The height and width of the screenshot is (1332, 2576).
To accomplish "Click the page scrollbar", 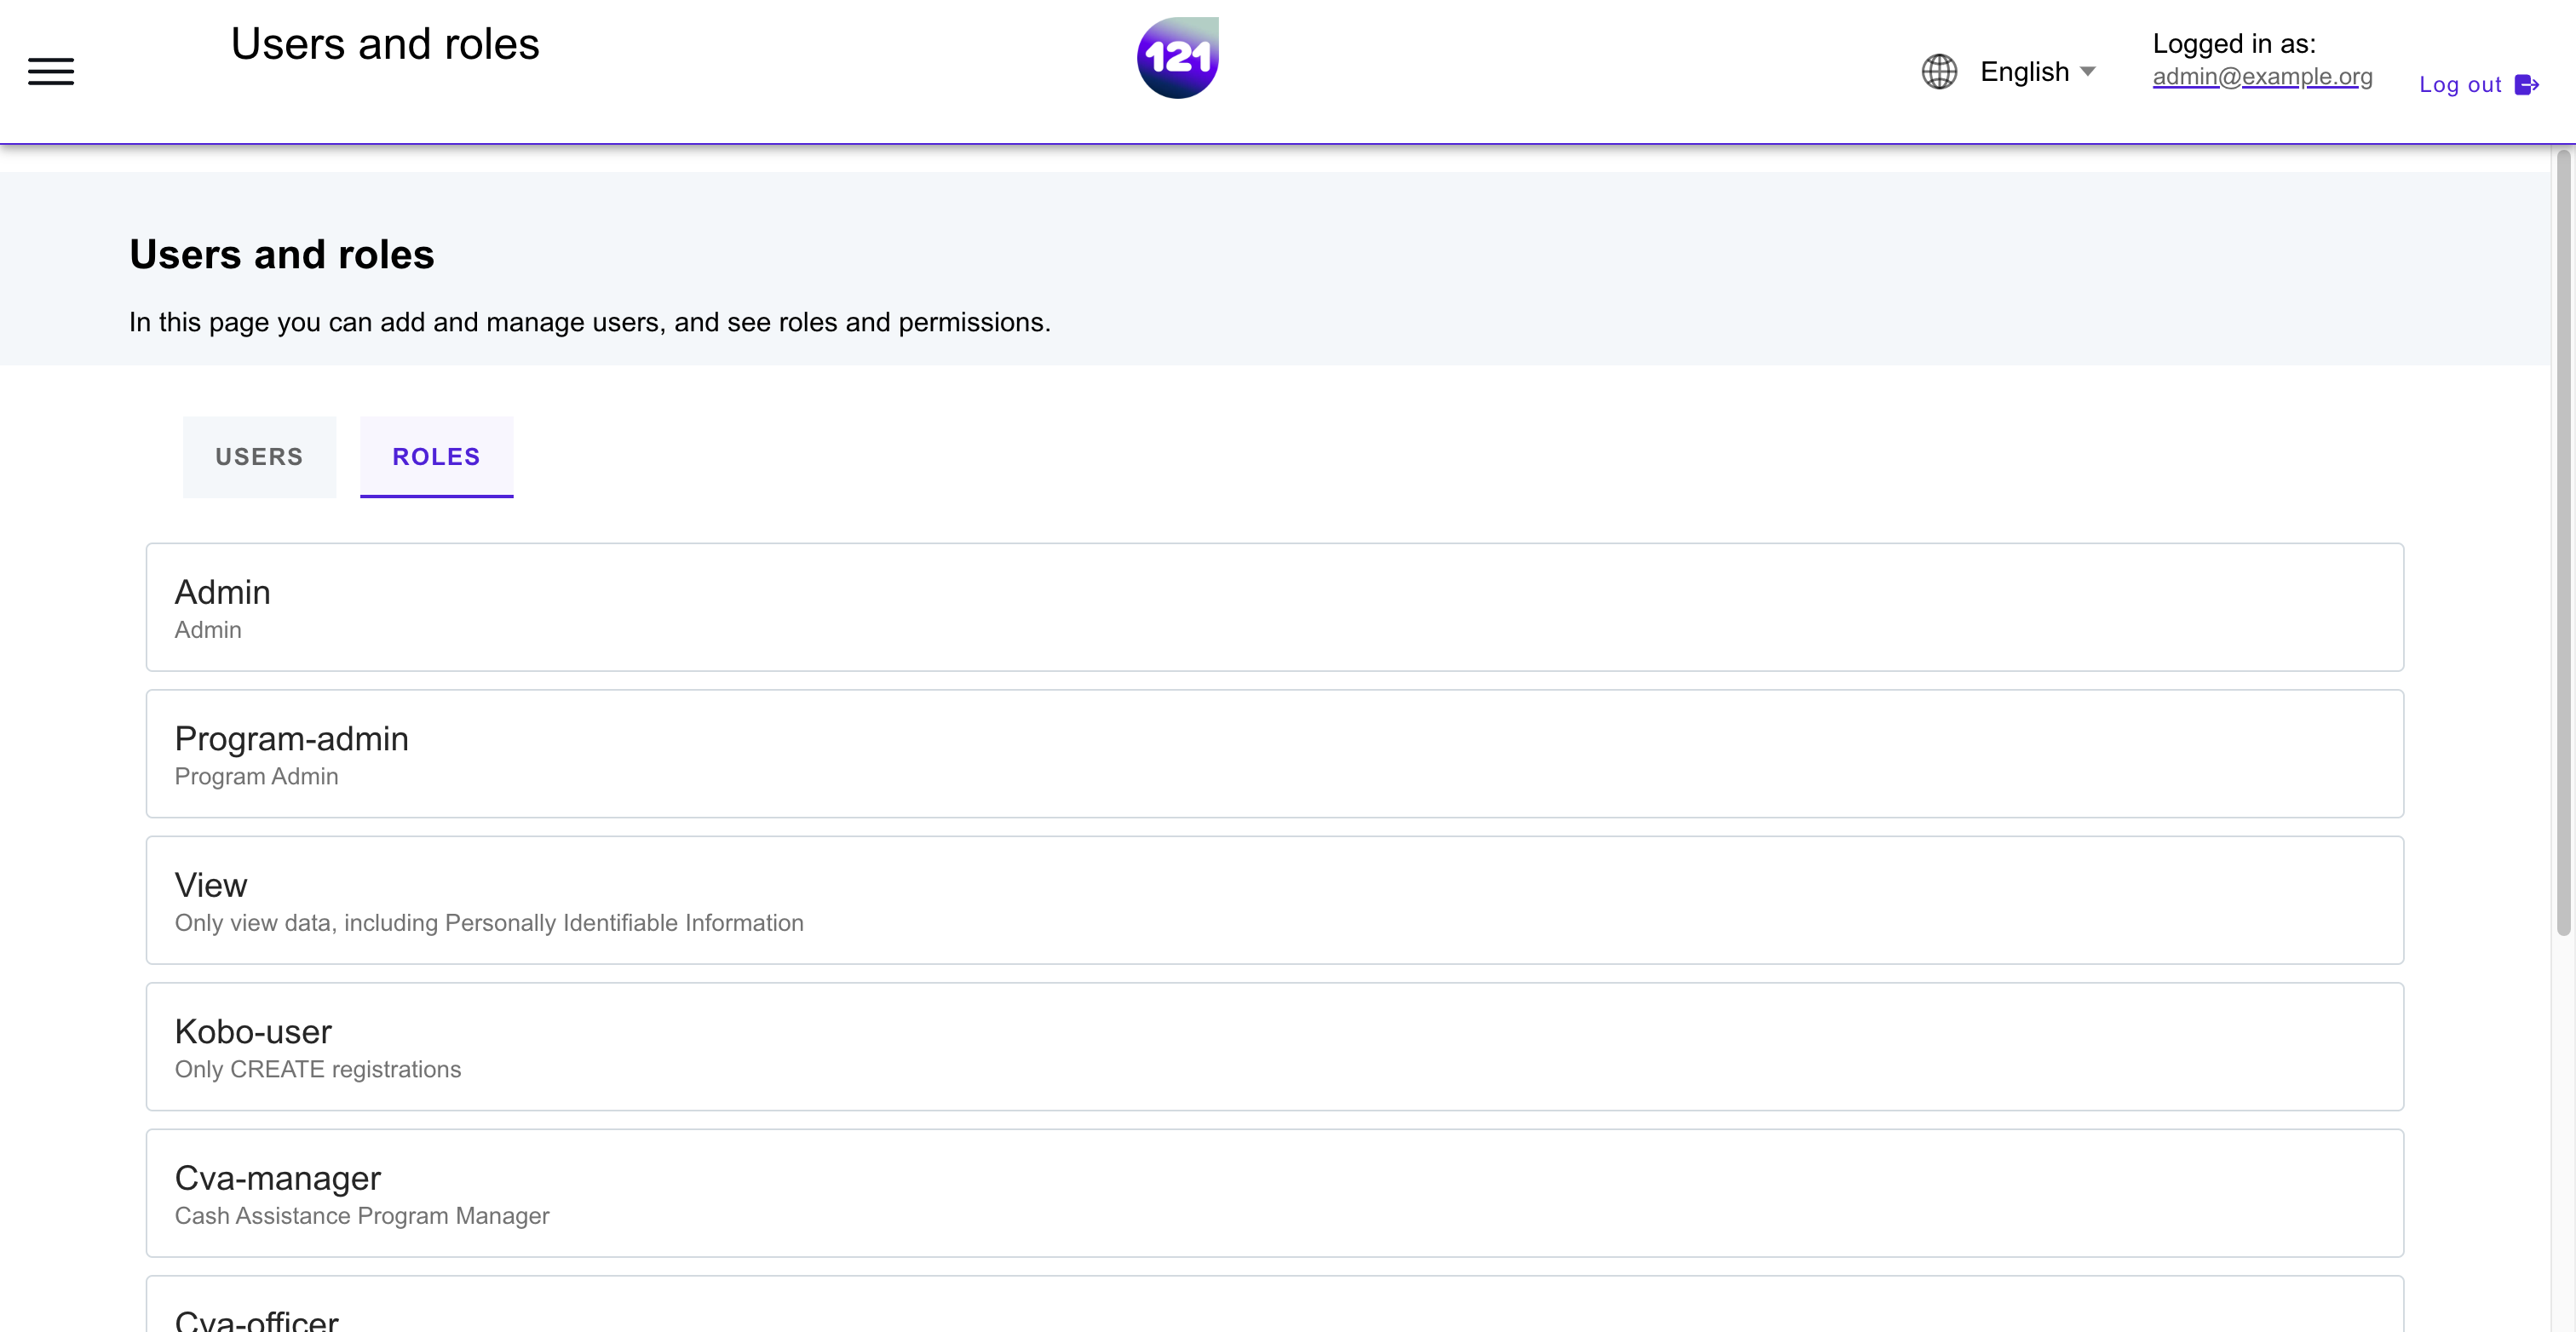I will click(x=2563, y=542).
